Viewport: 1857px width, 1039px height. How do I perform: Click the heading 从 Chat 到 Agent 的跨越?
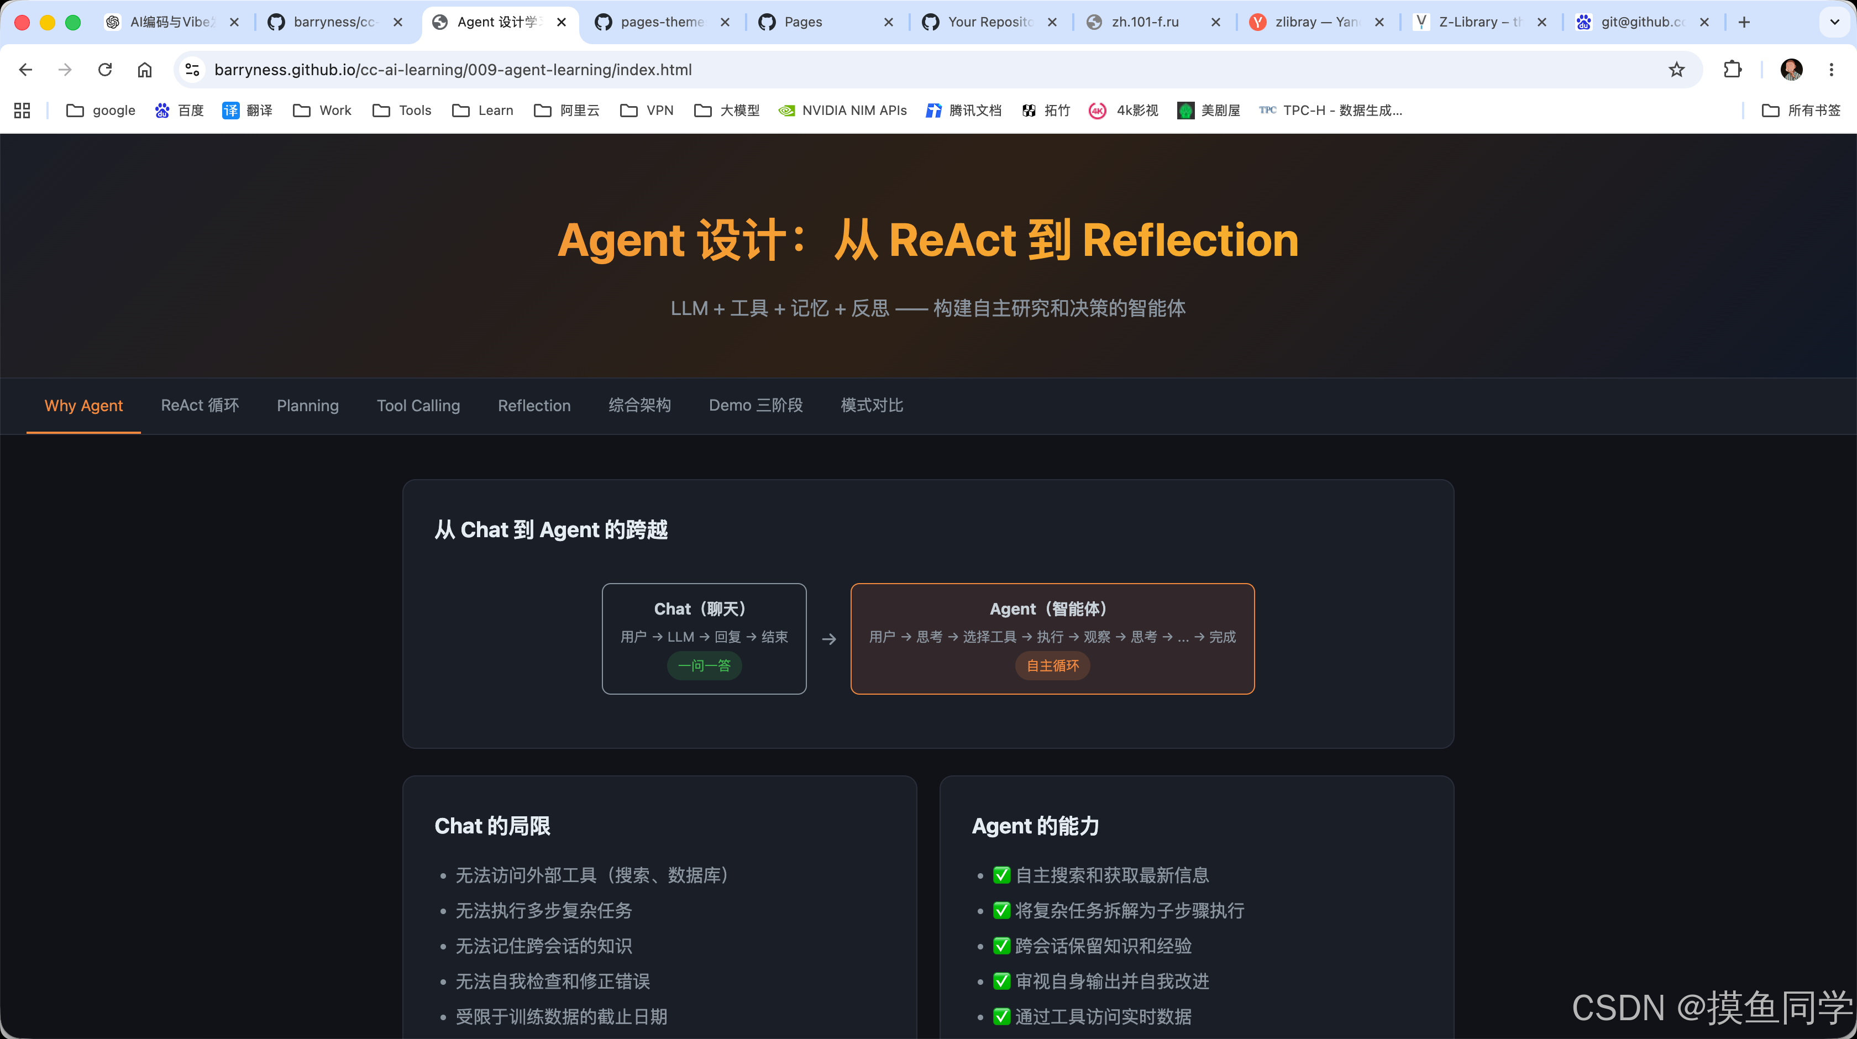[552, 530]
